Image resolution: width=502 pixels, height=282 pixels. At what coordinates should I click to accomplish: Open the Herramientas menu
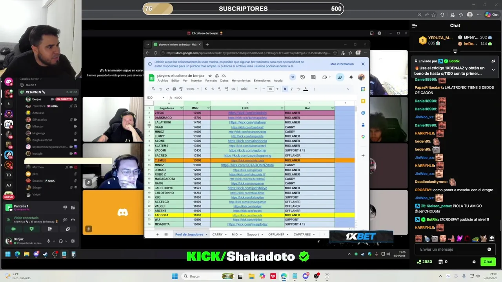pos(241,81)
